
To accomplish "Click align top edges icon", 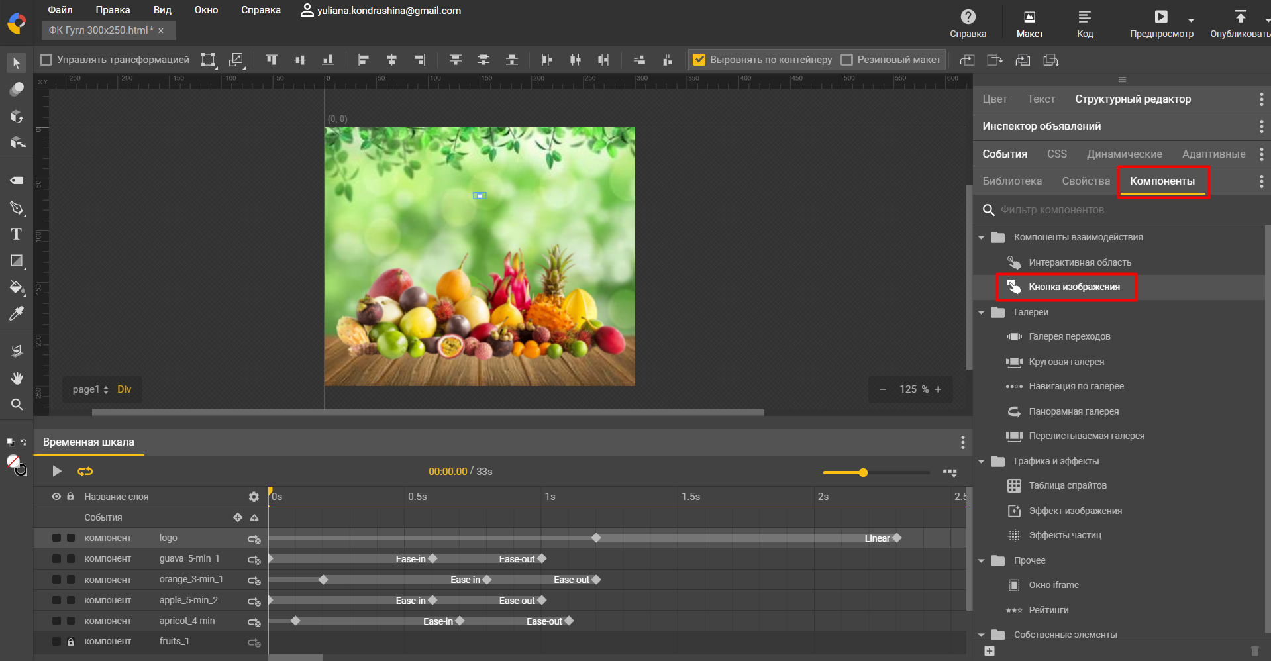I will tap(272, 60).
